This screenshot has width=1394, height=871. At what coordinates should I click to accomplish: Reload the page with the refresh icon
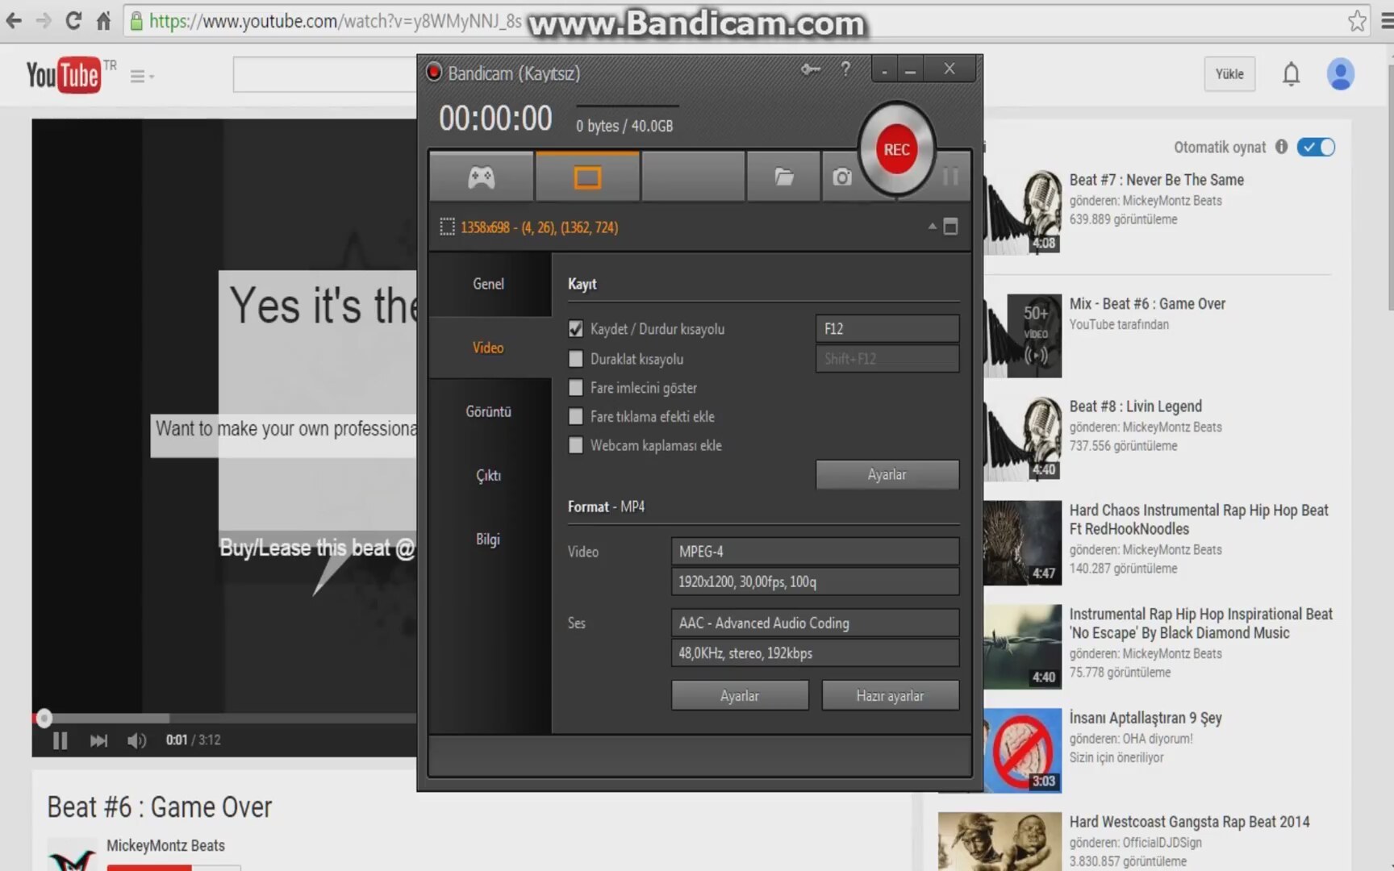click(x=73, y=21)
